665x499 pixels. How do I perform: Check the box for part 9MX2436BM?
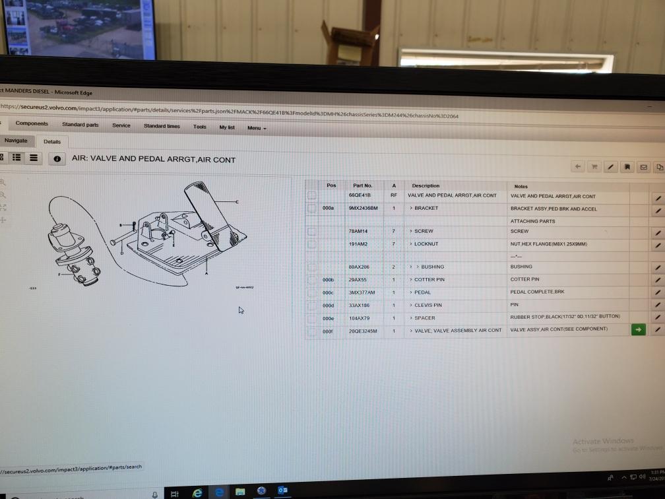point(311,208)
